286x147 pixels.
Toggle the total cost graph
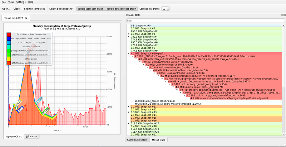(90, 8)
